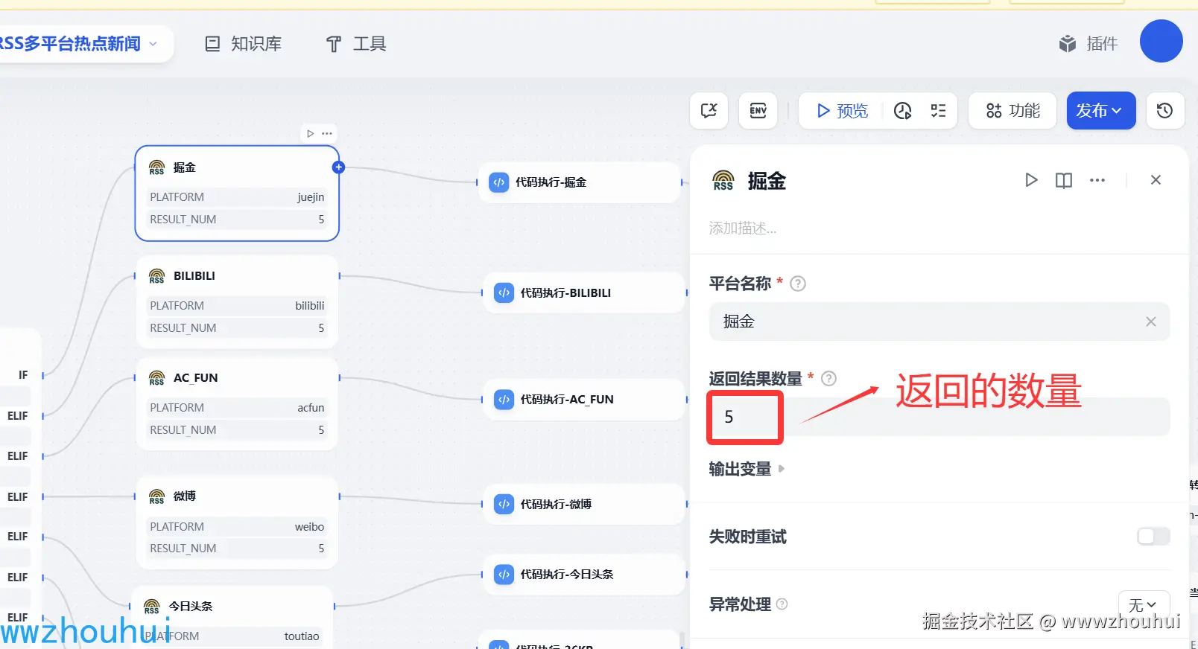Click the 预览 preview button
The height and width of the screenshot is (649, 1198).
pyautogui.click(x=843, y=111)
